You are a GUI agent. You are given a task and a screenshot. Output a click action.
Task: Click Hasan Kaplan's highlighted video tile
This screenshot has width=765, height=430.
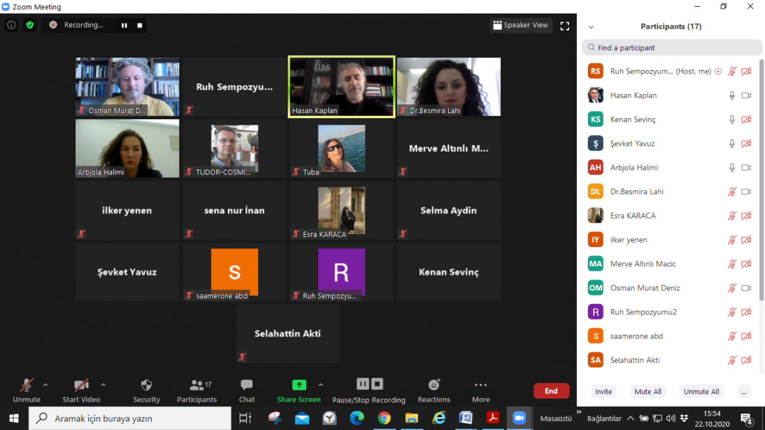tap(342, 87)
